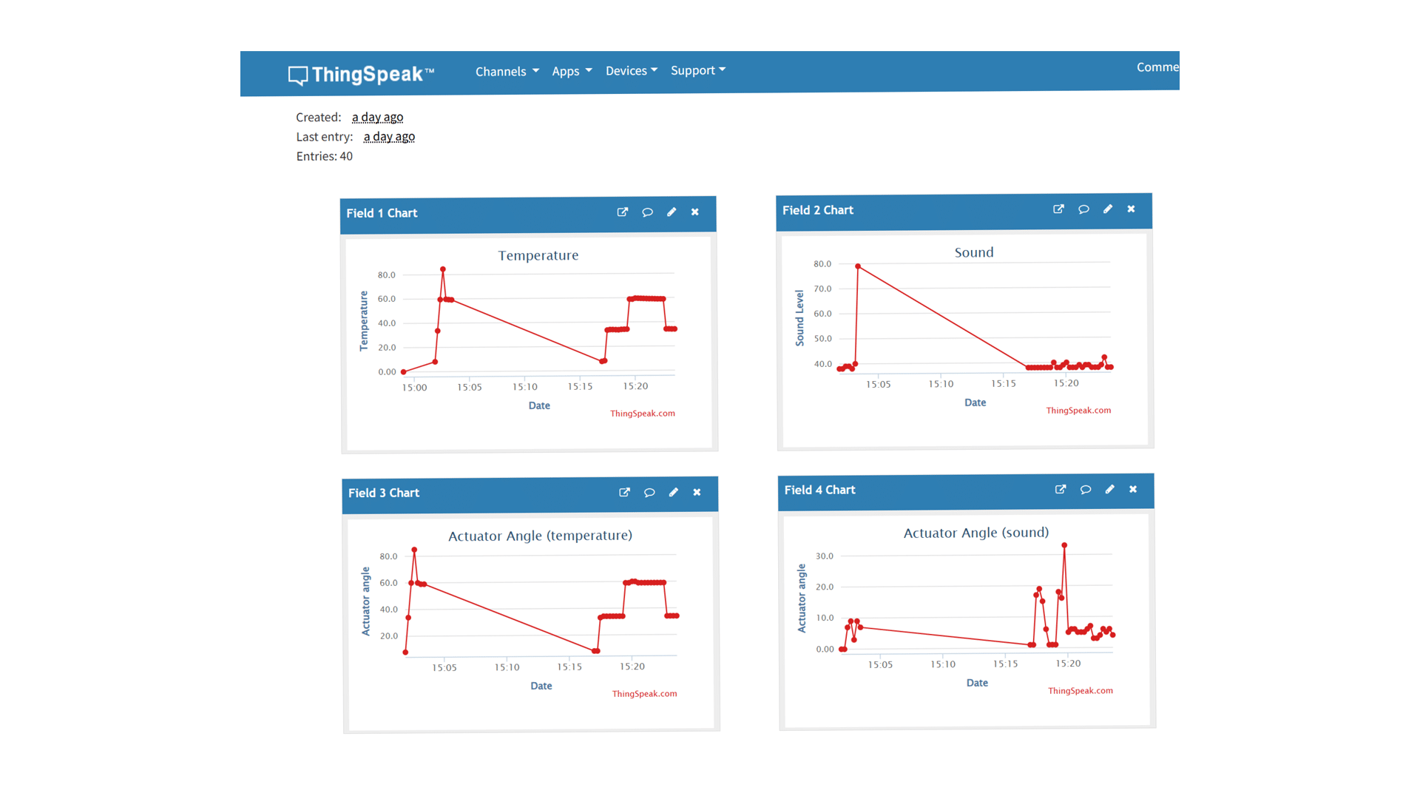
Task: Click the ThingSpeak logo
Action: coord(361,74)
